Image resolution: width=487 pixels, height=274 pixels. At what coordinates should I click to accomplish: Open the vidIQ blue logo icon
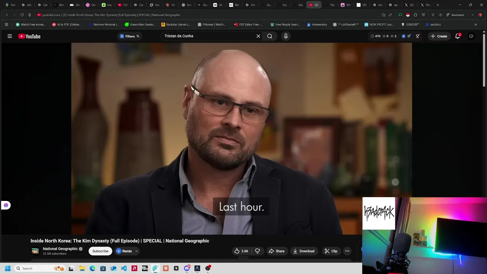coord(403,36)
